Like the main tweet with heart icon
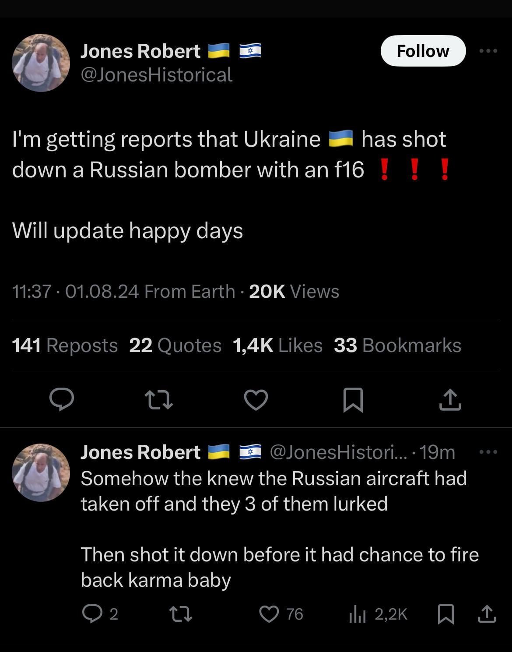 [x=256, y=399]
